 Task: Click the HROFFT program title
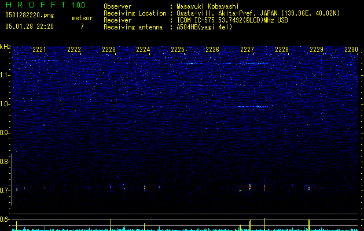(x=36, y=5)
